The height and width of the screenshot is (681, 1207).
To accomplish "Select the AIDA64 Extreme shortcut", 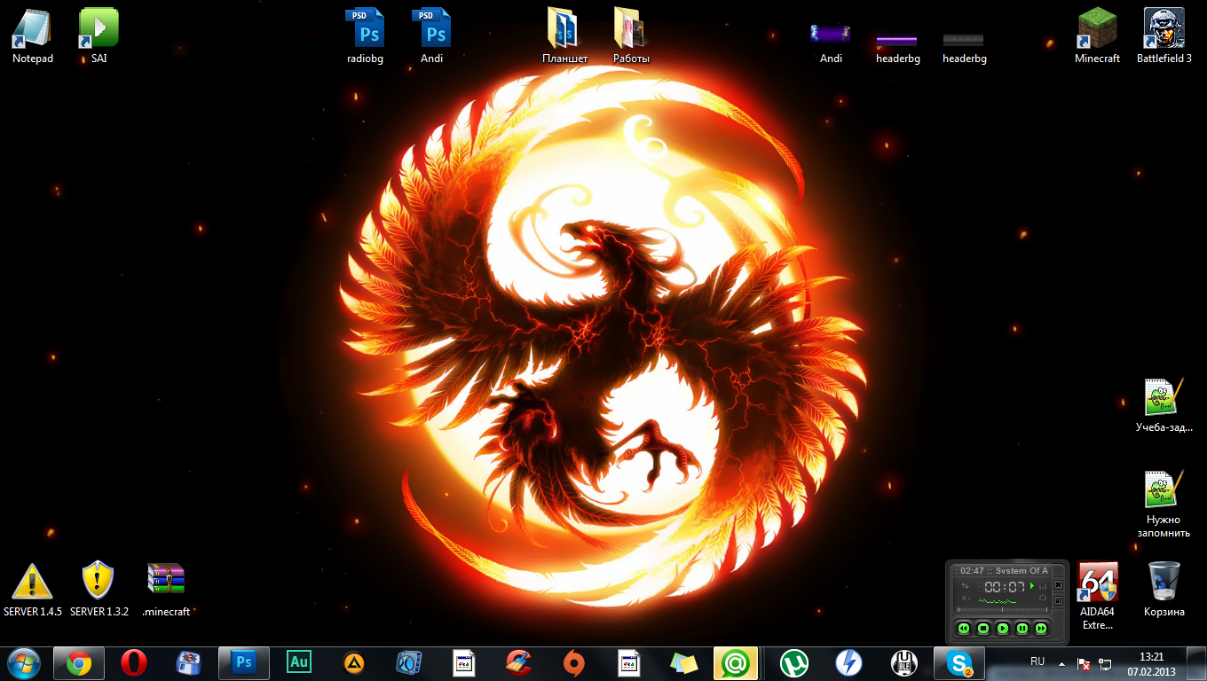I will click(1097, 596).
